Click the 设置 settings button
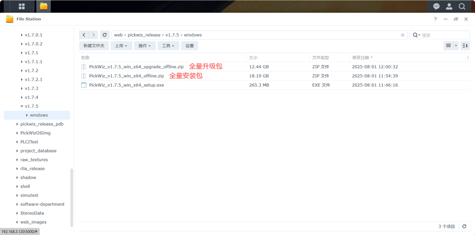 [190, 46]
